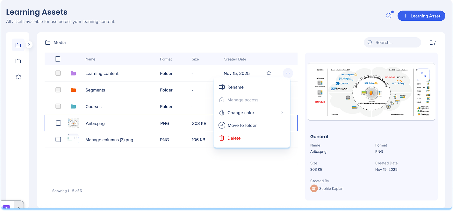Select the Manage columns (3).png checkbox
The height and width of the screenshot is (211, 453).
coord(58,140)
